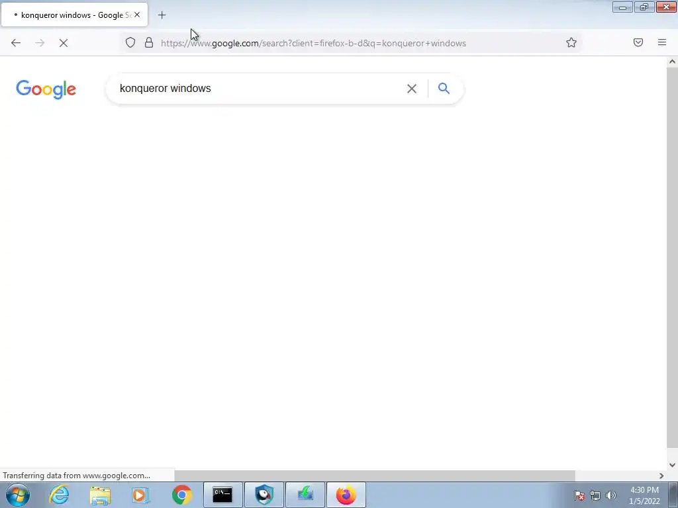The image size is (678, 508).
Task: Select Firefox in the taskbar
Action: click(346, 495)
